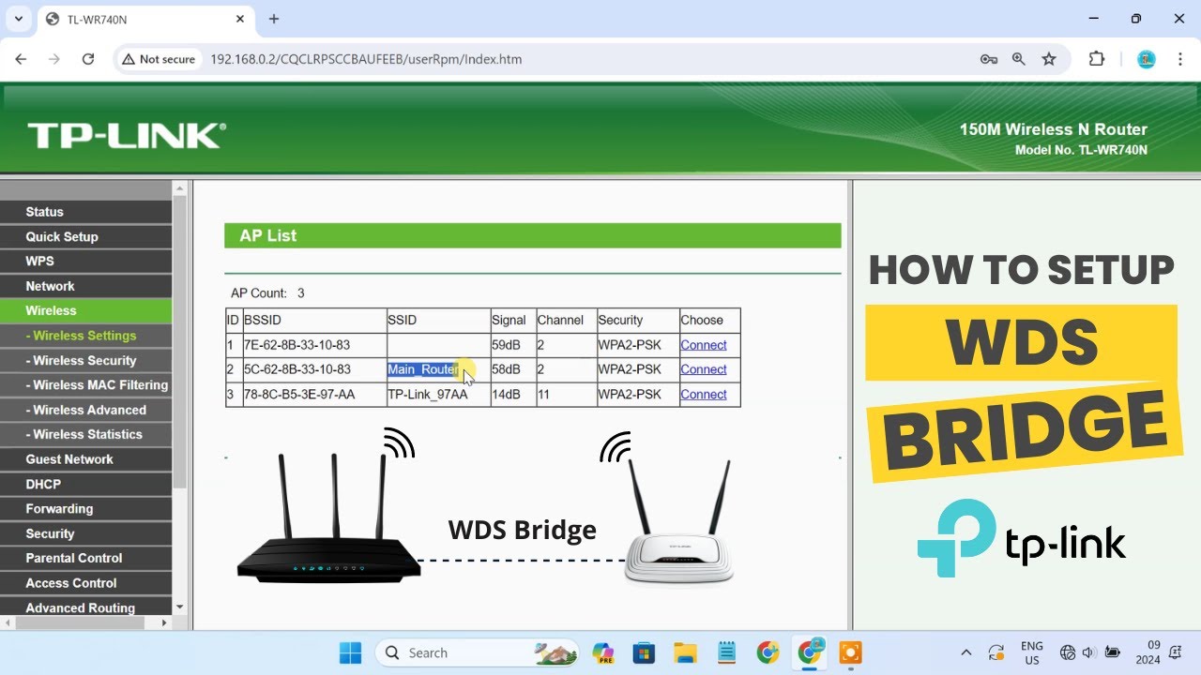The height and width of the screenshot is (675, 1201).
Task: Open Wireless Advanced settings
Action: click(85, 410)
